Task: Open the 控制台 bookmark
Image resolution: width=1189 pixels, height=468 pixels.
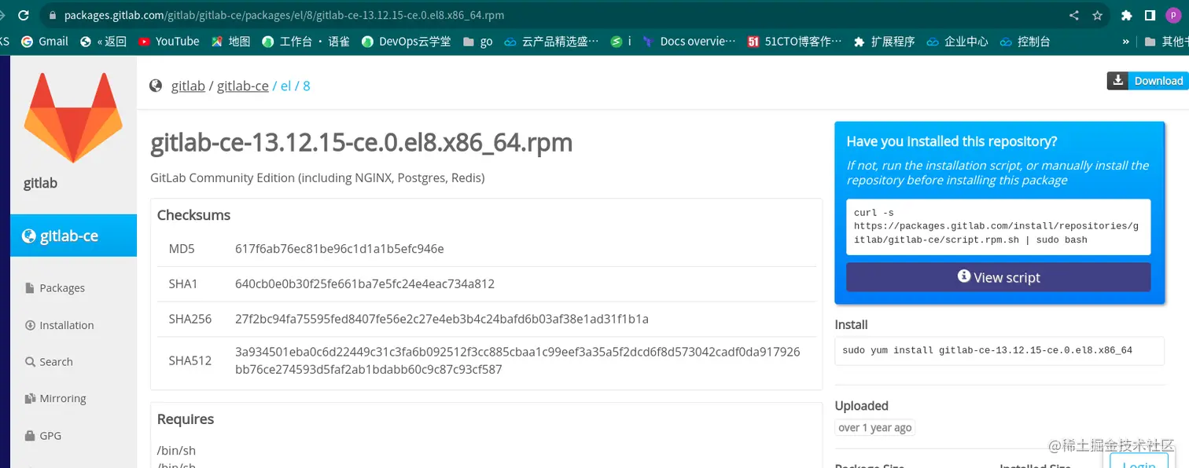Action: [x=1025, y=42]
